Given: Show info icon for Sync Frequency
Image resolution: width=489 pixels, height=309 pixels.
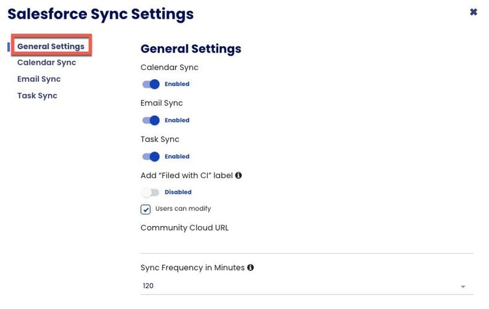Looking at the screenshot, I should [251, 268].
